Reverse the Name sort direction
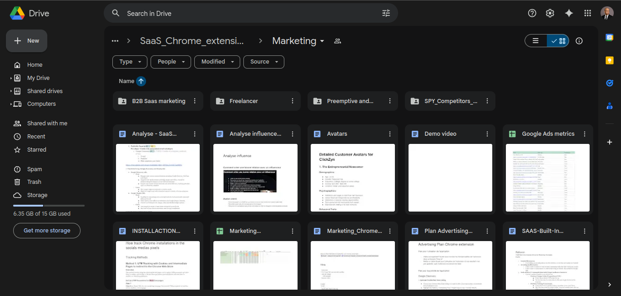621x296 pixels. [141, 81]
